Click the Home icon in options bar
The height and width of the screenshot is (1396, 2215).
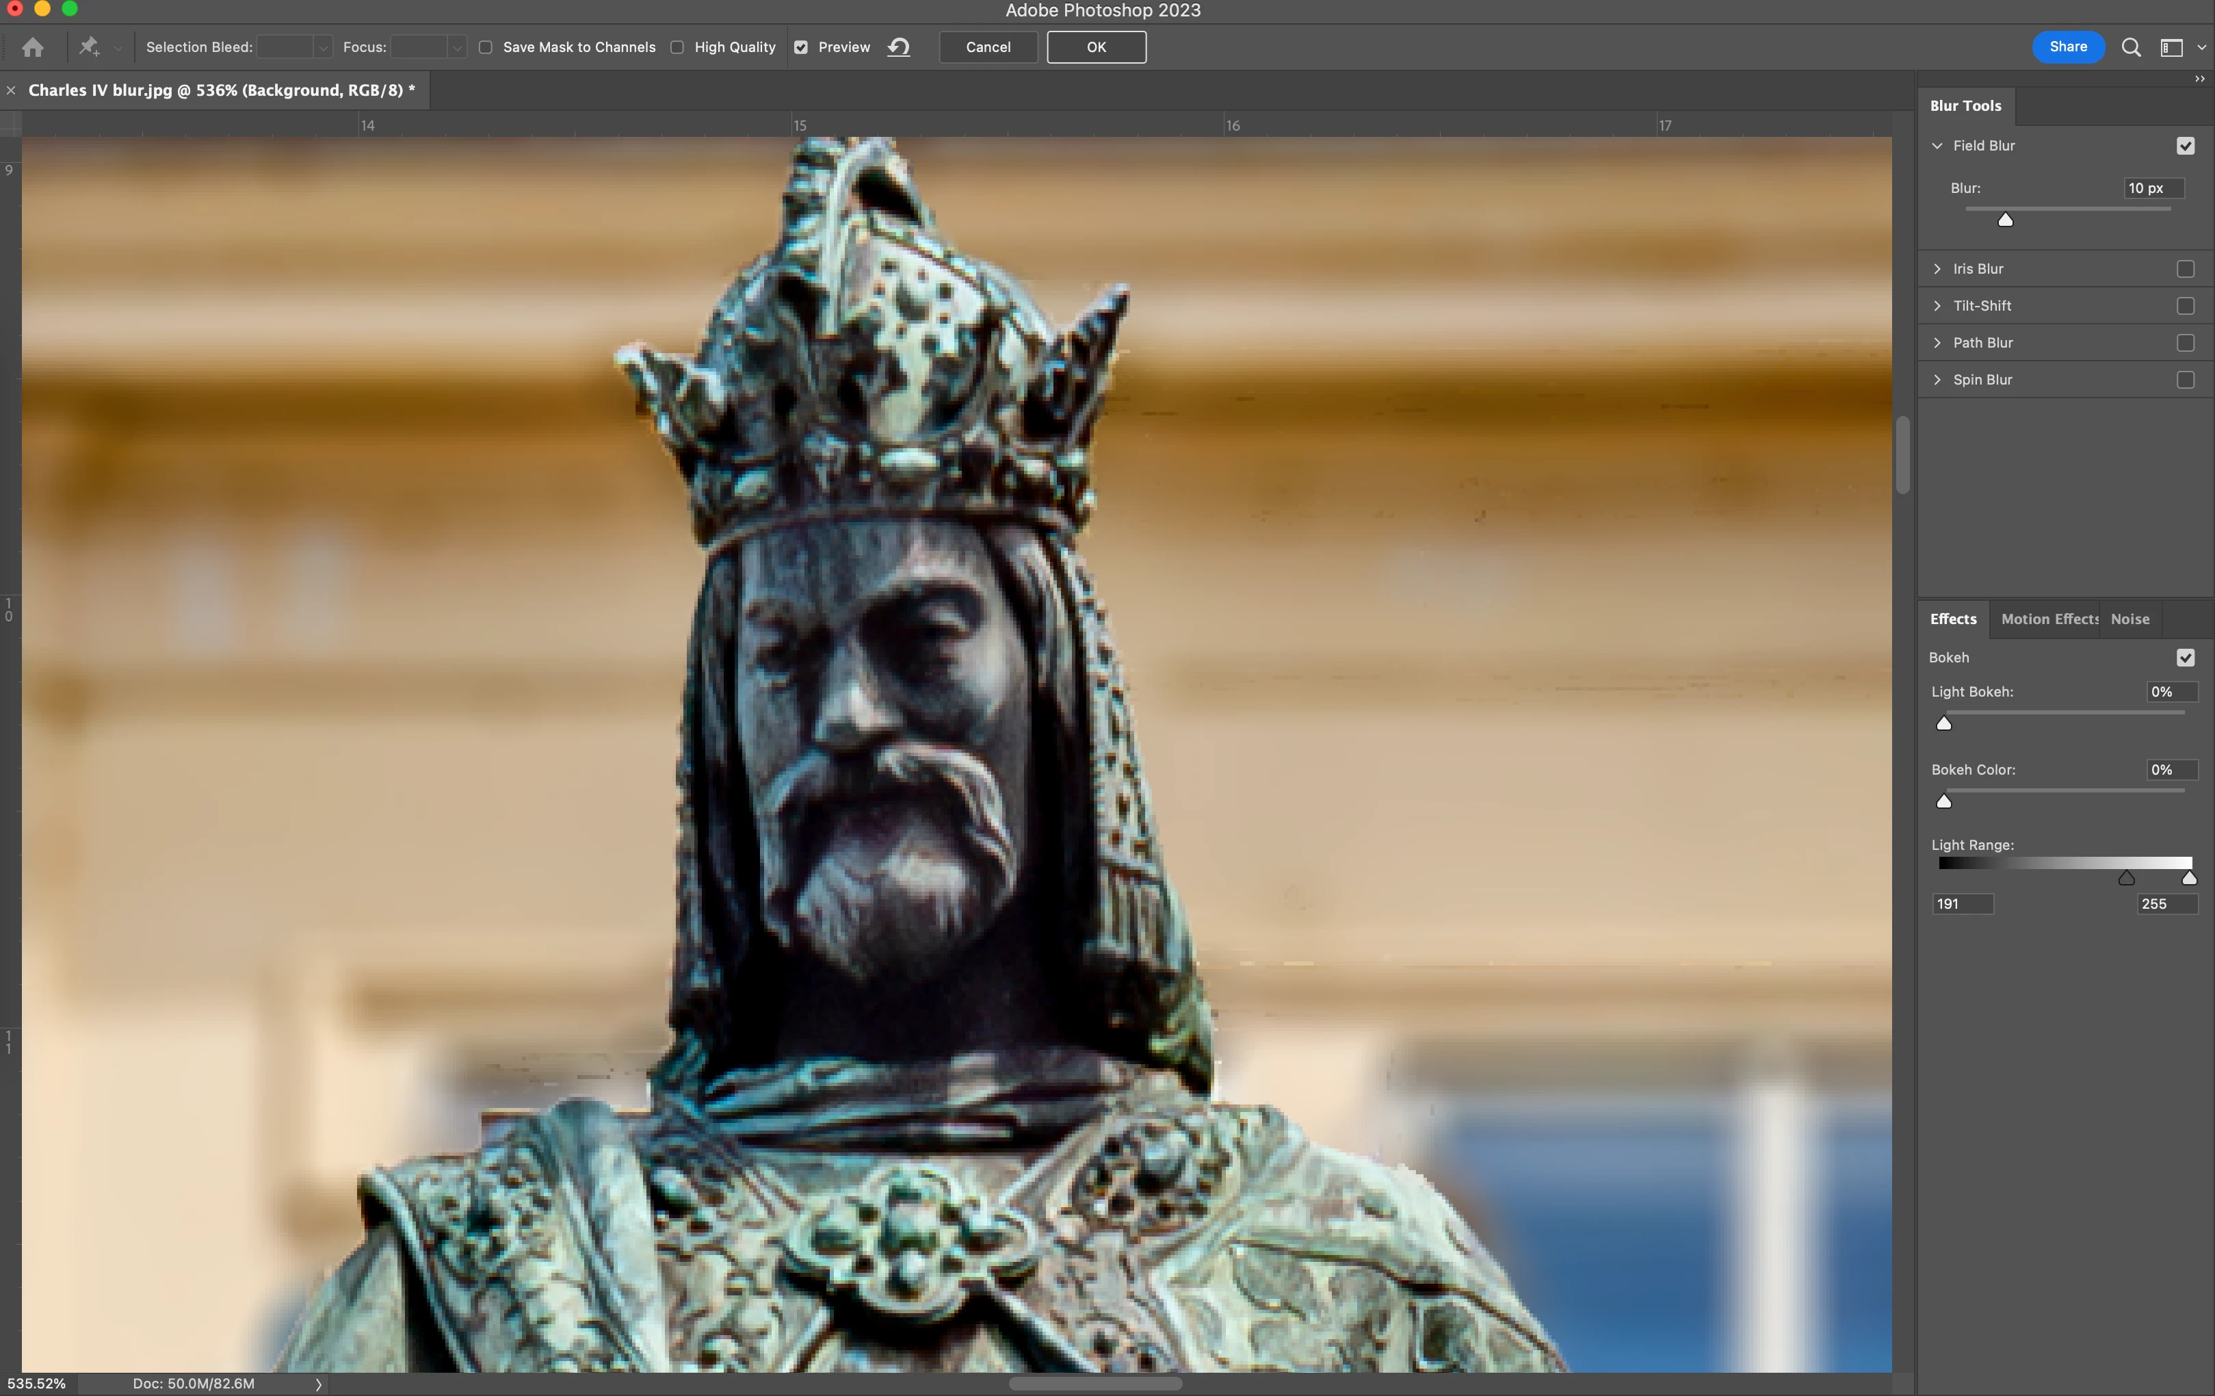[33, 47]
